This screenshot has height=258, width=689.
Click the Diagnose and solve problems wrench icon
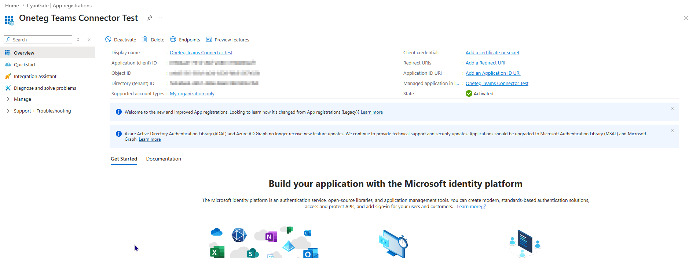(x=8, y=88)
